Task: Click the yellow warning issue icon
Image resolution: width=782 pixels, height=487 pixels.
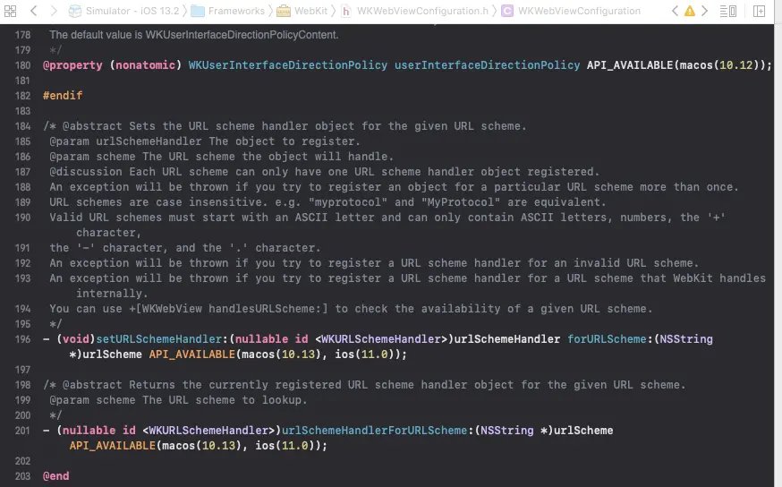Action: click(x=689, y=11)
